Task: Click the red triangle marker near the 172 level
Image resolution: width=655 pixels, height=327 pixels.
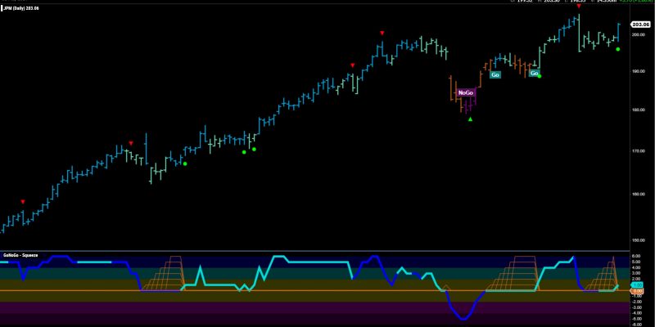Action: tap(131, 143)
